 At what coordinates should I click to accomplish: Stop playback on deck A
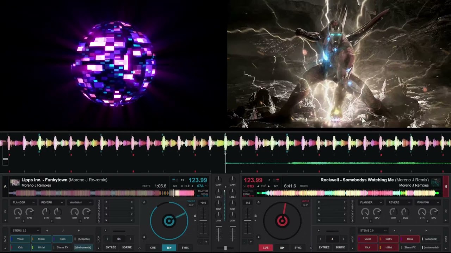[144, 237]
